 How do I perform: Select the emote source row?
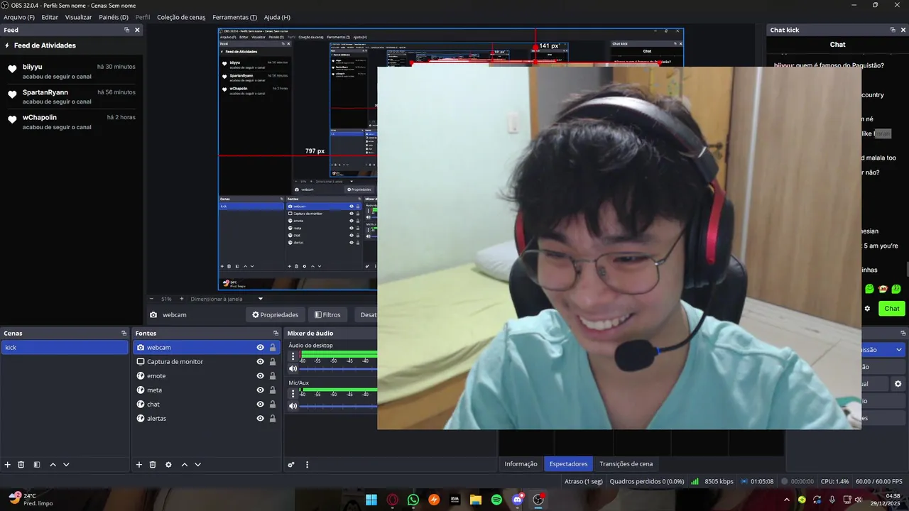coord(207,376)
